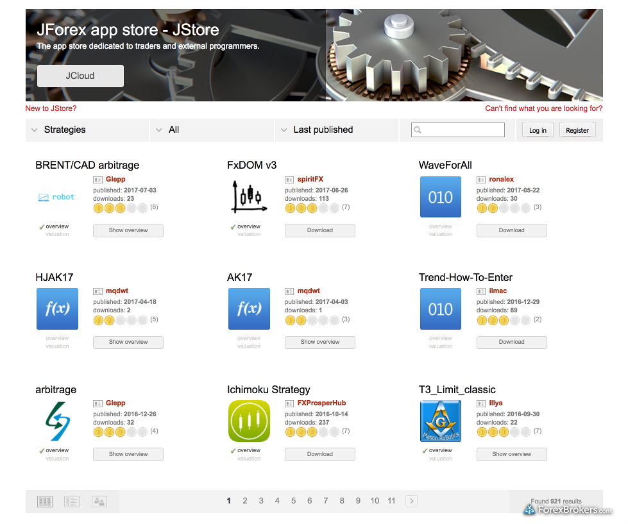Click the author card icon beside ronalex
This screenshot has height=524, width=628.
(481, 180)
